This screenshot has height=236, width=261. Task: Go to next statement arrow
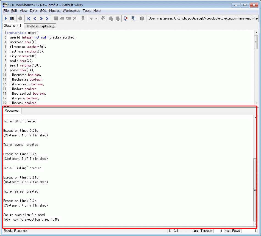click(x=41, y=18)
